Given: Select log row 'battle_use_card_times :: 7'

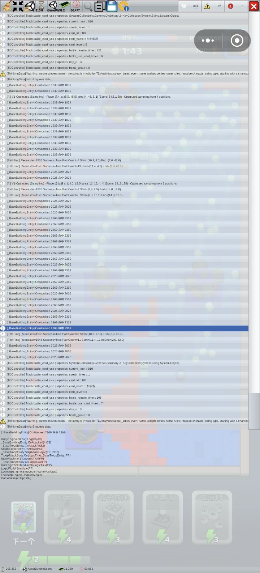Looking at the screenshot, I should coord(124,403).
